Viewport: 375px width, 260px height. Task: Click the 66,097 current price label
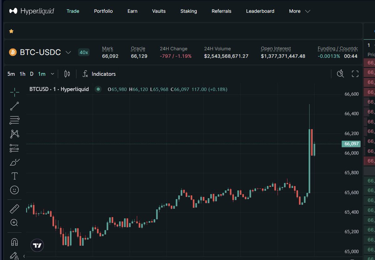(x=351, y=144)
